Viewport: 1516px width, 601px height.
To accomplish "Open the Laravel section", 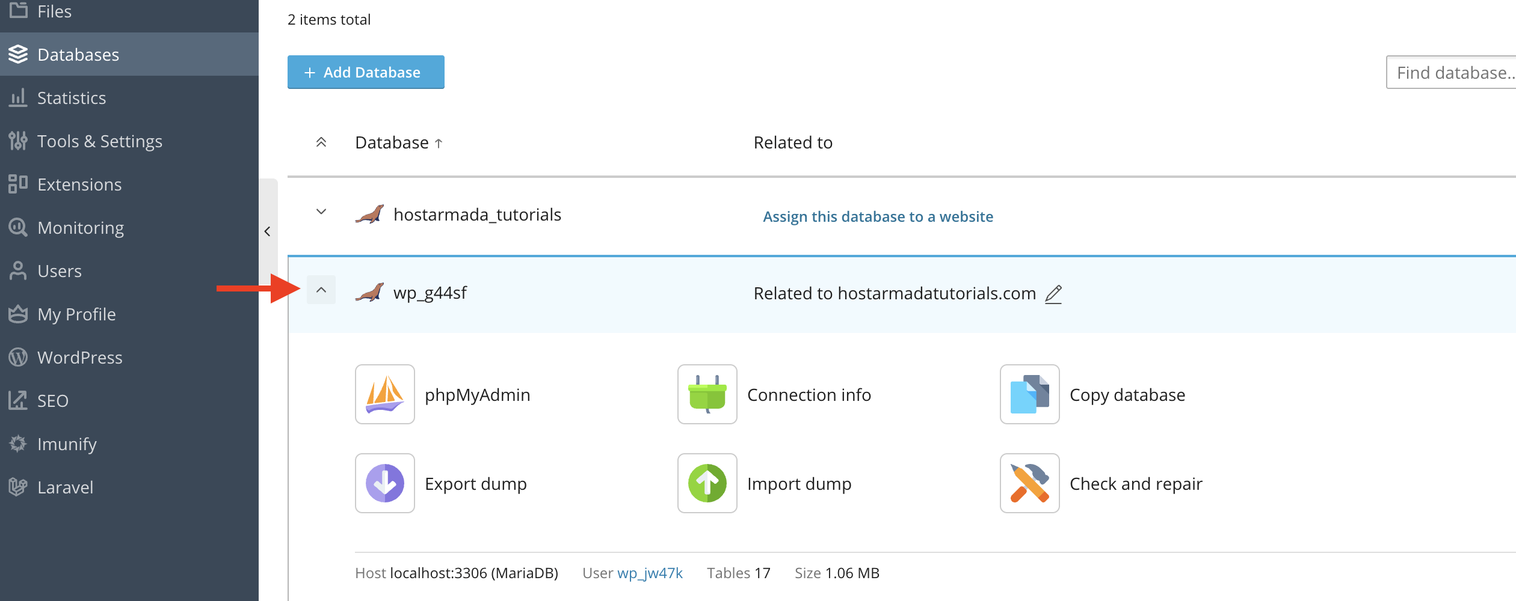I will coord(65,487).
